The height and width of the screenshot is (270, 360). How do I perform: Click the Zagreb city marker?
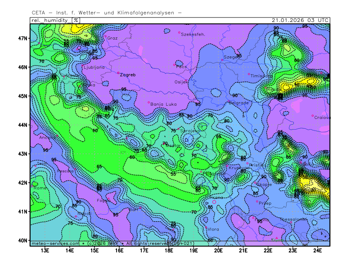118,73
